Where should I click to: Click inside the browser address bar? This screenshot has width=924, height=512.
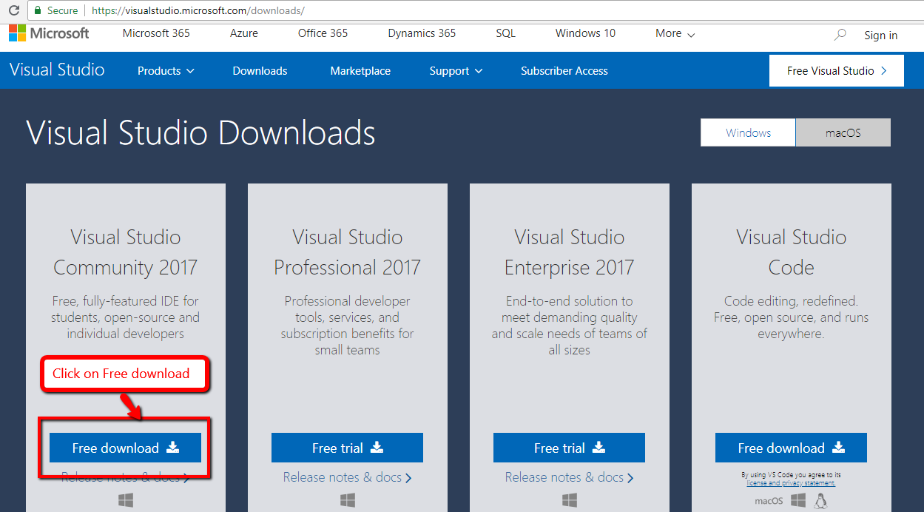(x=296, y=11)
